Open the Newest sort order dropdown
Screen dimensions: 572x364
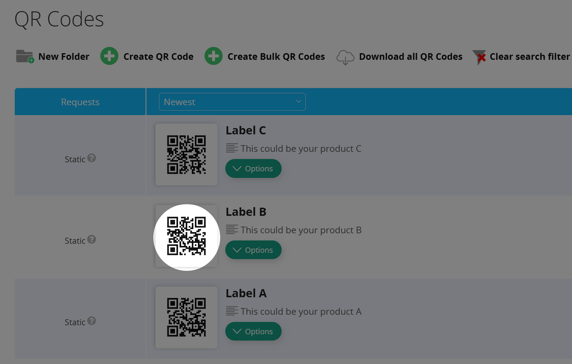[232, 102]
